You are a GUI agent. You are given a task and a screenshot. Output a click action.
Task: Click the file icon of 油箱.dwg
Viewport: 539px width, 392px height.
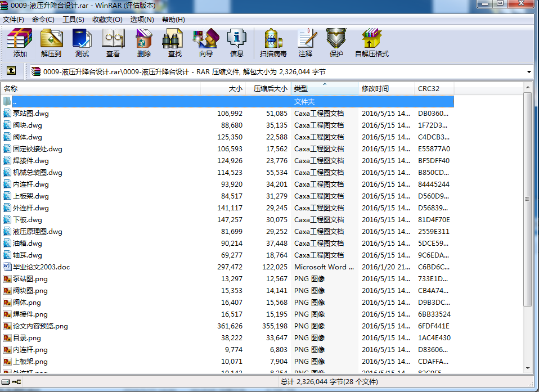pos(7,243)
